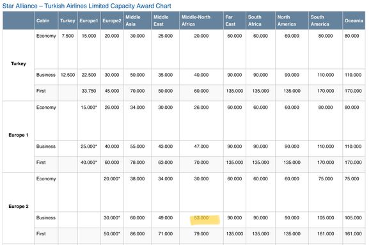Click the 161.000 Oceania first-class cell

(353, 234)
